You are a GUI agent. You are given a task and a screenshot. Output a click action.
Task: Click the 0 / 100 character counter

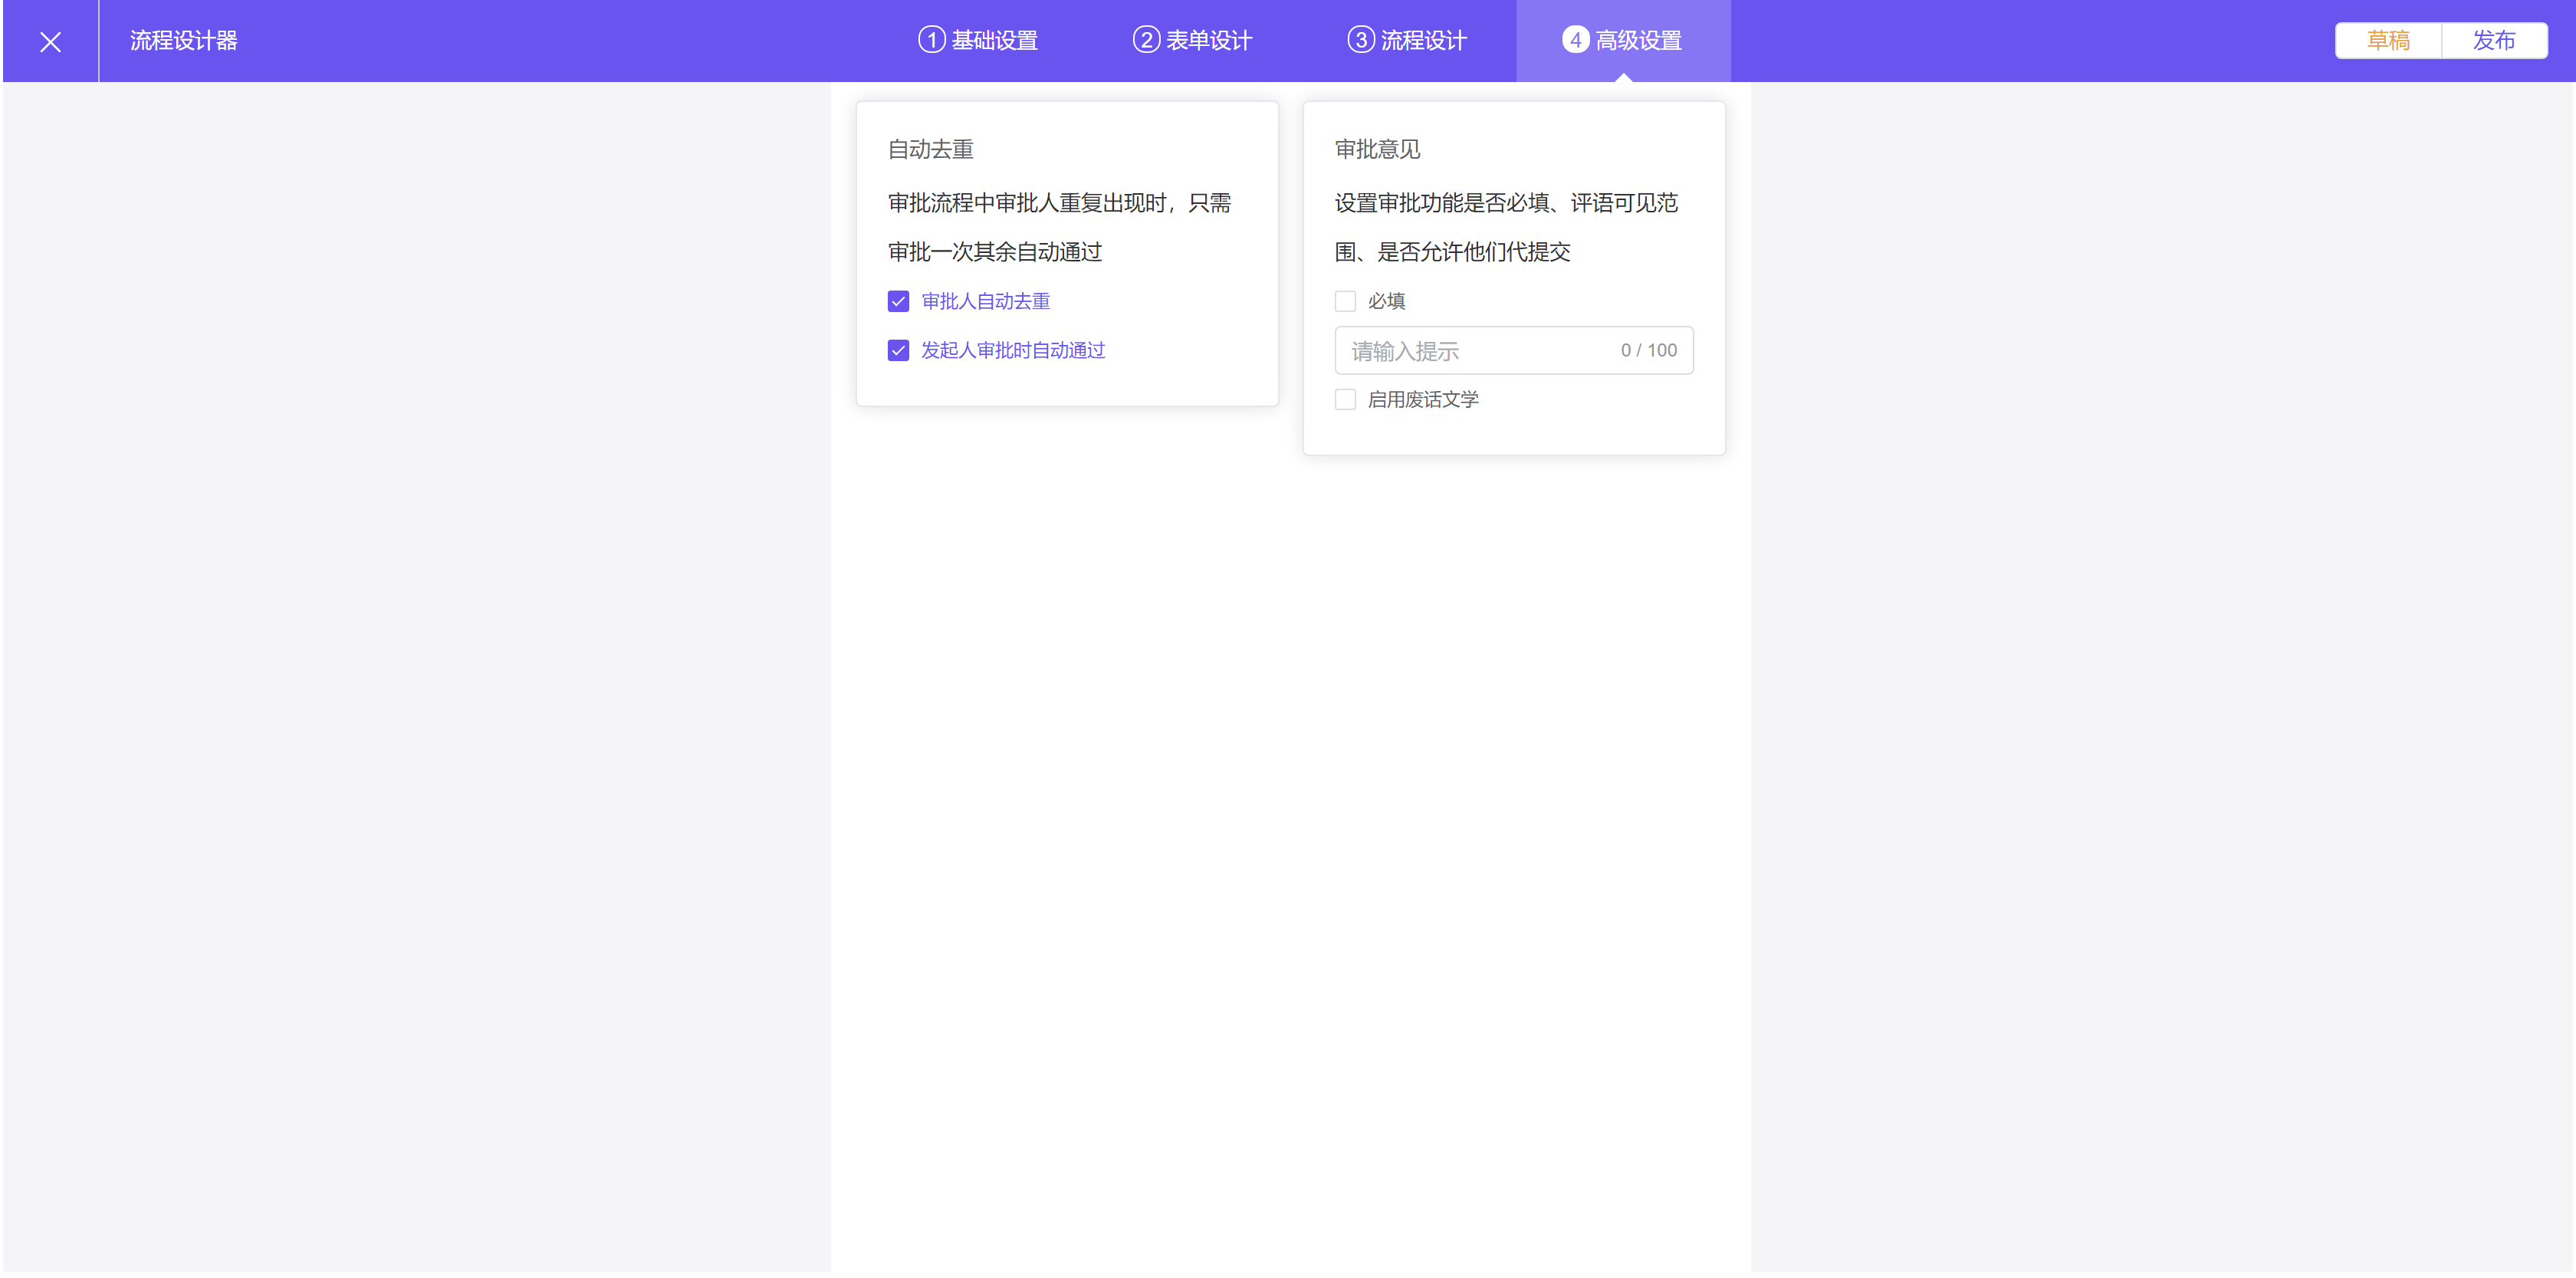(x=1648, y=350)
